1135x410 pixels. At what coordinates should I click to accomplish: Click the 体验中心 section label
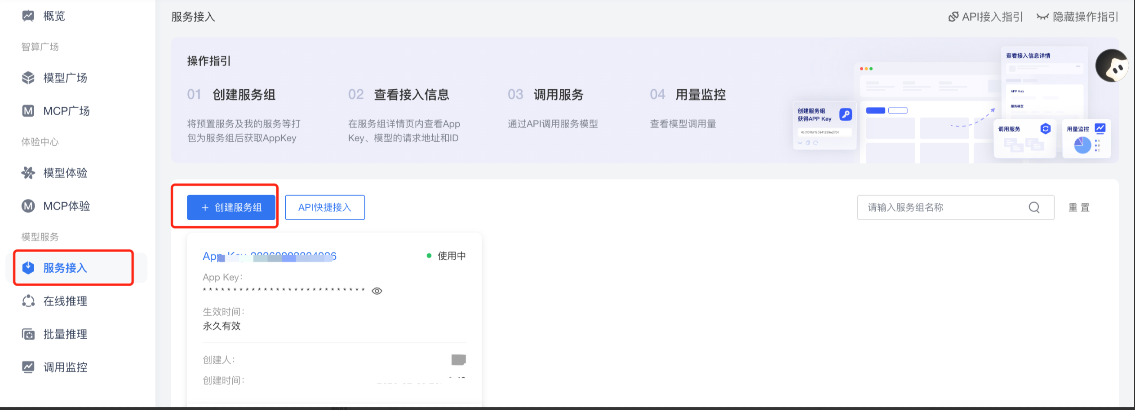40,142
